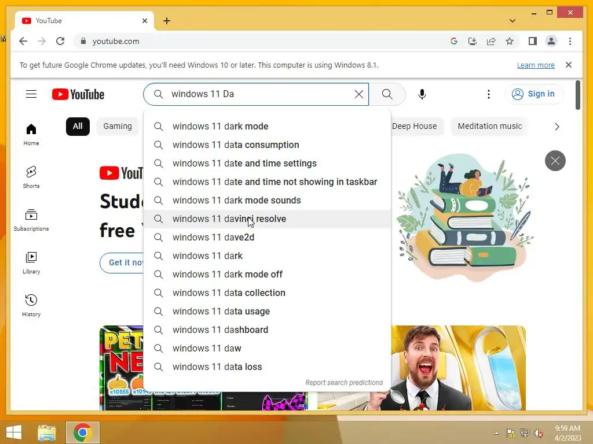
Task: Open the pet game video thumbnail
Action: tap(122, 368)
